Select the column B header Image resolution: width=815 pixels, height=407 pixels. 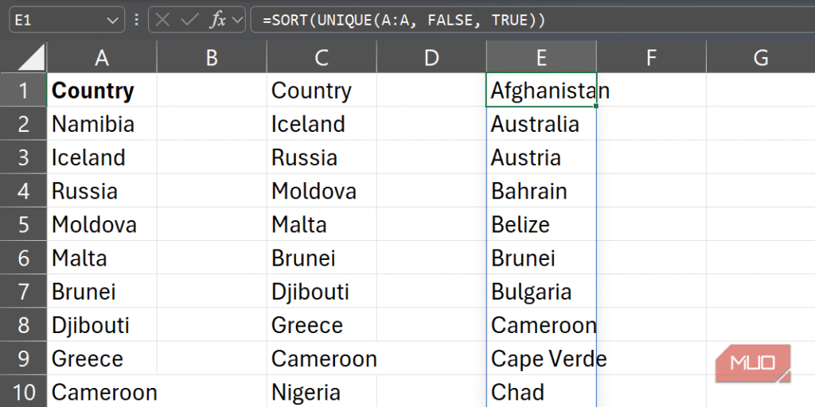click(x=212, y=57)
